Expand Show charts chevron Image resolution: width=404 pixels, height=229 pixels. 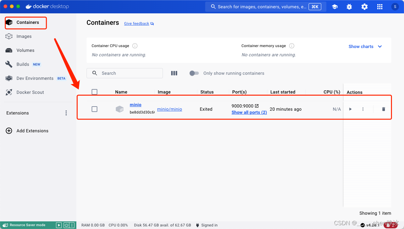380,46
